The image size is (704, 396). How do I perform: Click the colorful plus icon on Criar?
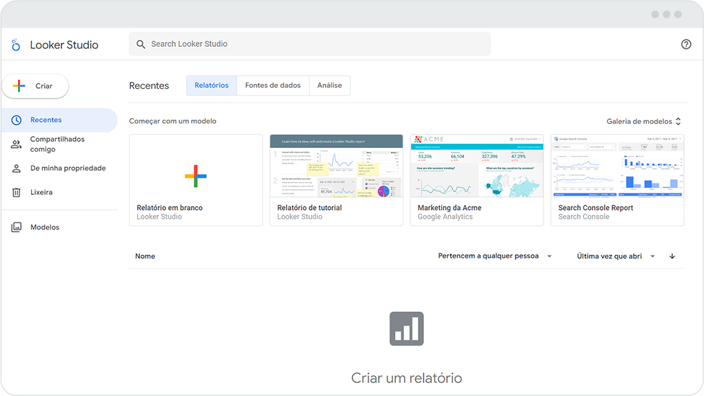[19, 85]
